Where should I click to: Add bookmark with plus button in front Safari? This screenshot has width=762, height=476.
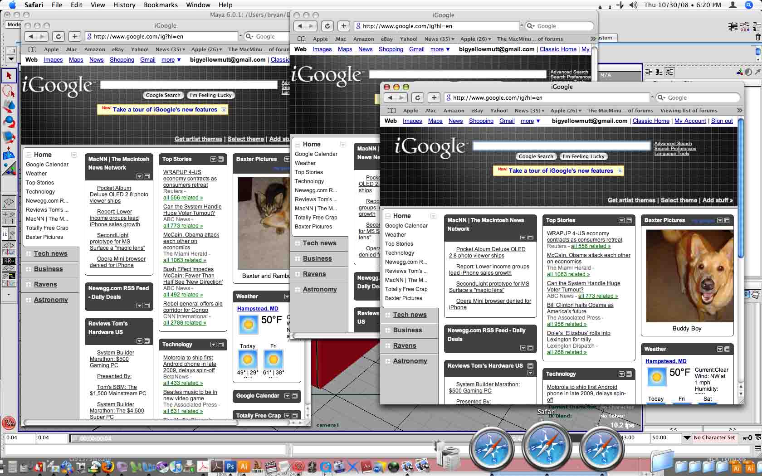tap(434, 97)
